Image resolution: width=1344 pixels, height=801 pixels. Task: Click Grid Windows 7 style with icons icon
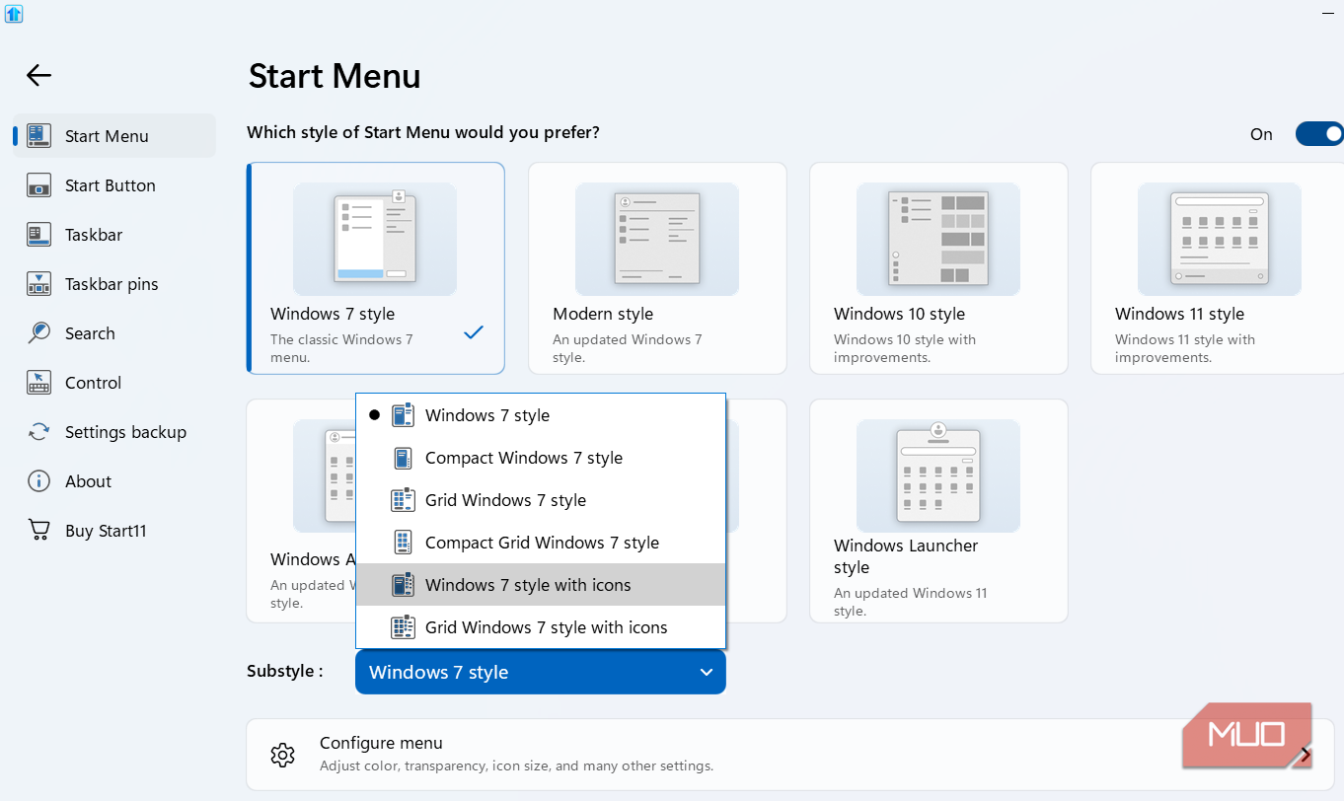pyautogui.click(x=403, y=627)
